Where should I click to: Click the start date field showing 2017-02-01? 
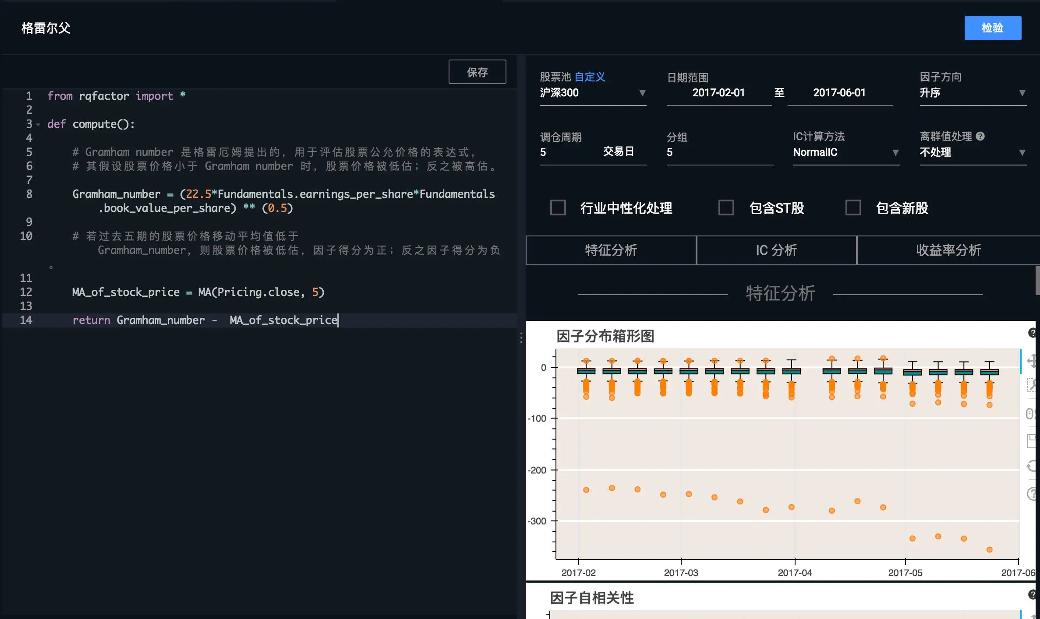(718, 93)
